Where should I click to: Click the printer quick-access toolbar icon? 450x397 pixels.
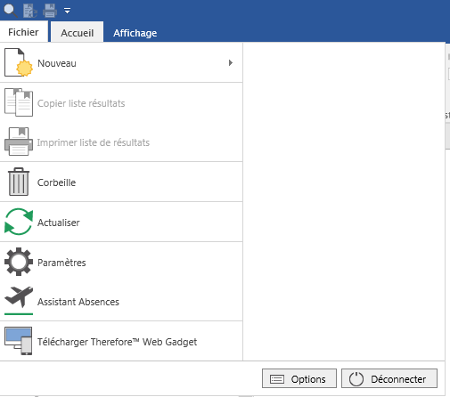coord(50,11)
